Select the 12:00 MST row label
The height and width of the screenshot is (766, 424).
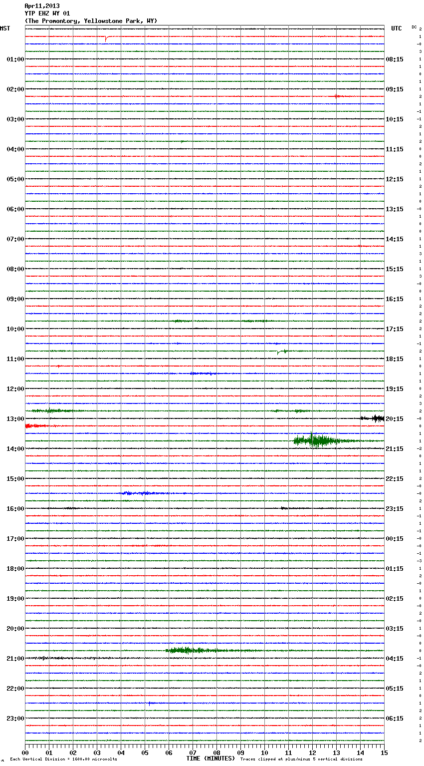point(15,389)
